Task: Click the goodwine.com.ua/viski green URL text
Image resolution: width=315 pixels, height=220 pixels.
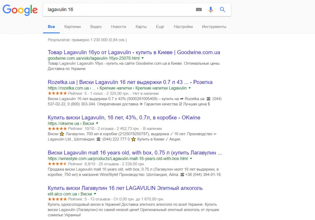Action: 94,58
